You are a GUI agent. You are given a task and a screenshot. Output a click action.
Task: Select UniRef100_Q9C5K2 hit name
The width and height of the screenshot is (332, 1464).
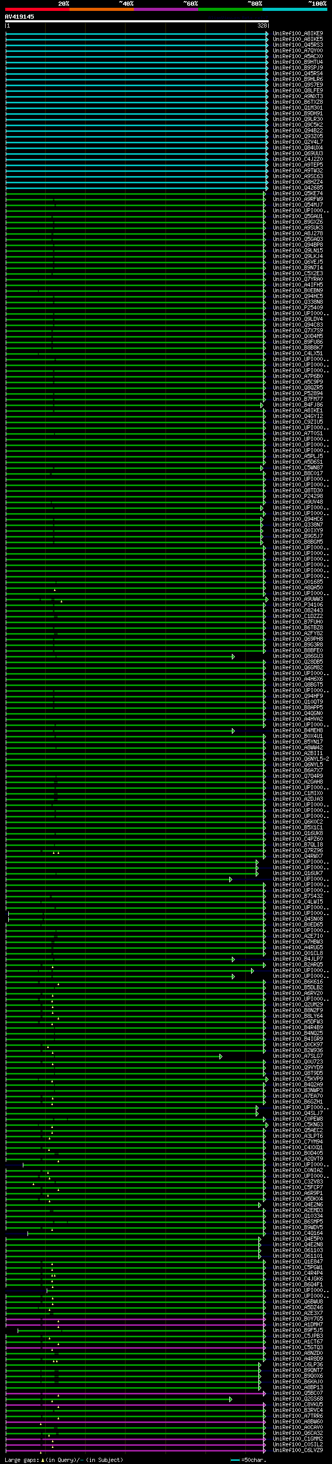298,125
